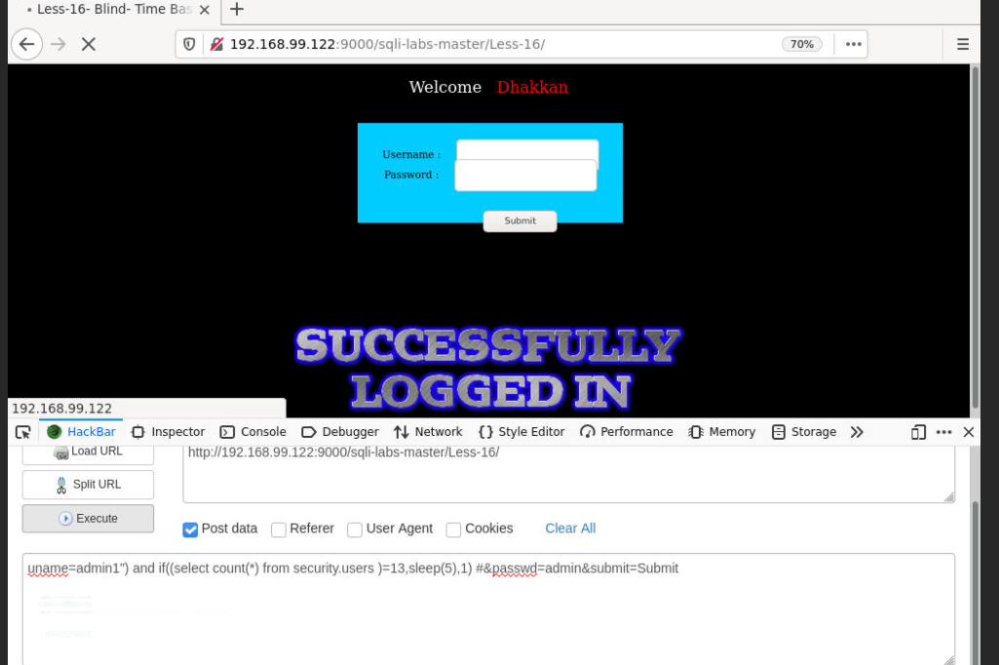This screenshot has height=665, width=999.
Task: Uncheck the Post data checkbox
Action: tap(190, 529)
